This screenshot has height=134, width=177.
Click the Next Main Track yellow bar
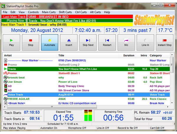click(80, 24)
